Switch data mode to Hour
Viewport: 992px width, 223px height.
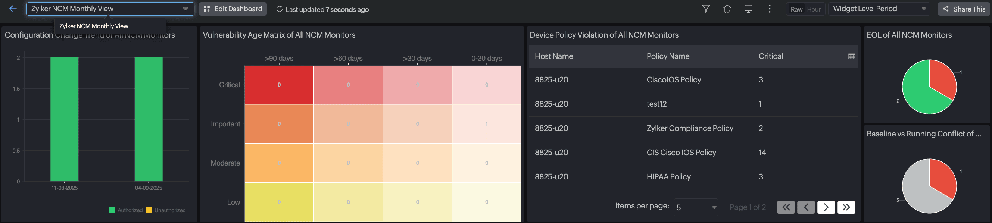pyautogui.click(x=814, y=9)
